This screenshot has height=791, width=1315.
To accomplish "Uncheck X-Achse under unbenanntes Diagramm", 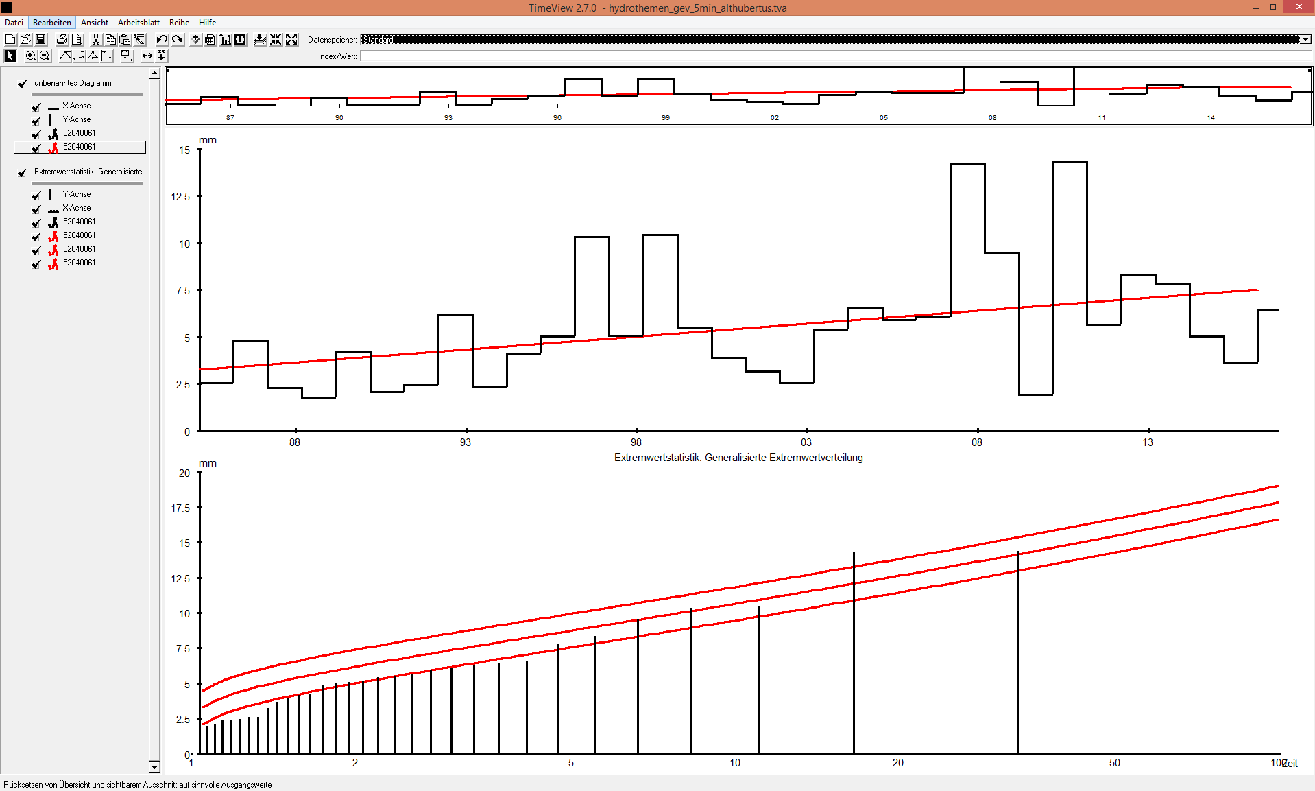I will (36, 106).
